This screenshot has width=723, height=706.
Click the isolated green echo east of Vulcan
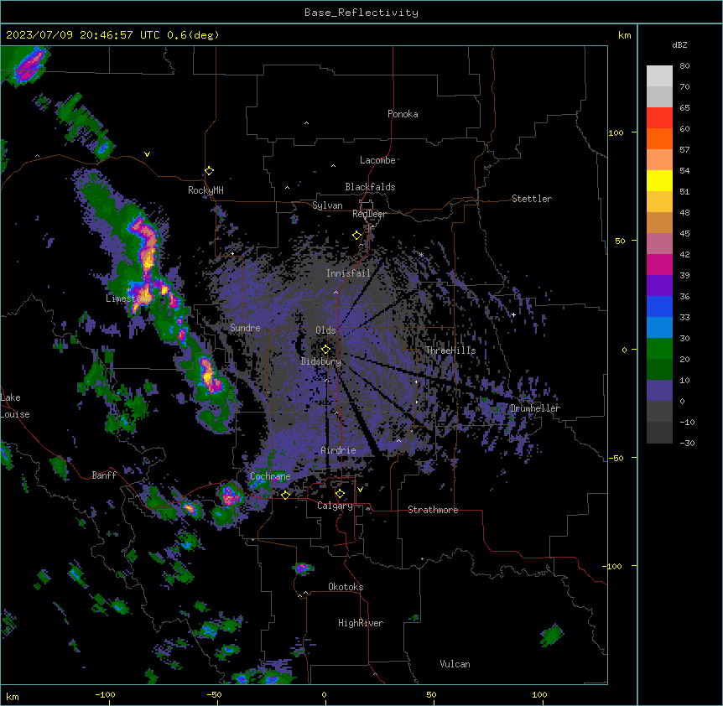tap(552, 636)
